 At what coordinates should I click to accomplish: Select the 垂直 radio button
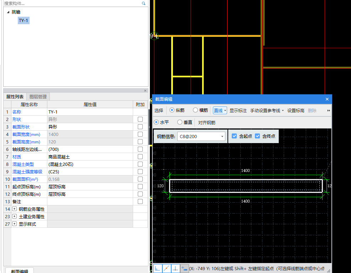point(179,122)
